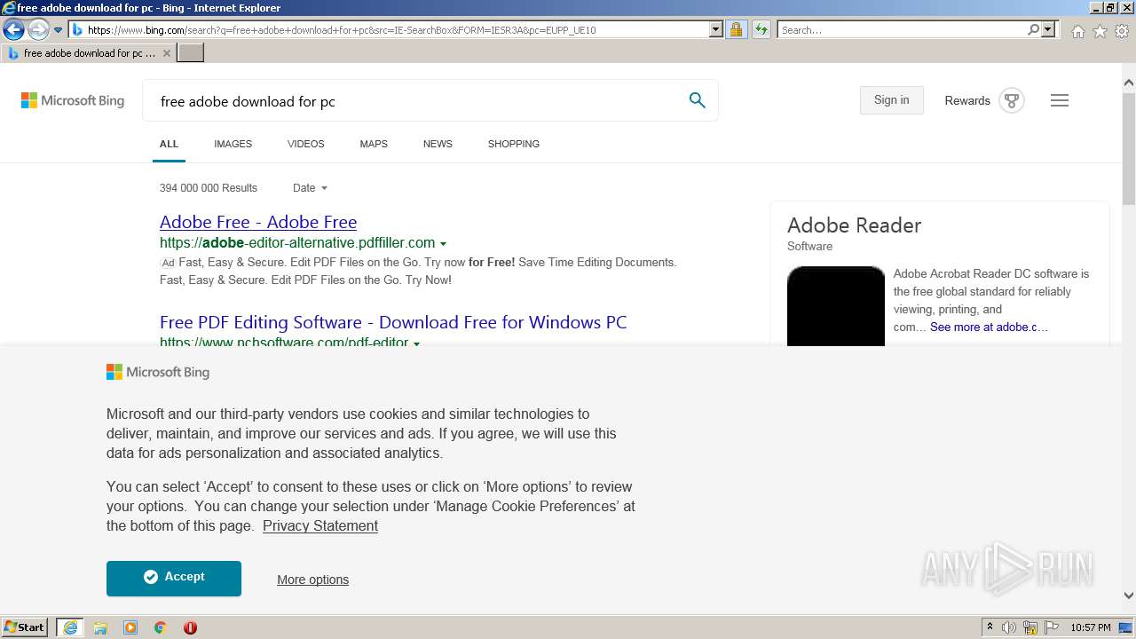
Task: Open 'See more at adobe.c…' link
Action: (989, 327)
